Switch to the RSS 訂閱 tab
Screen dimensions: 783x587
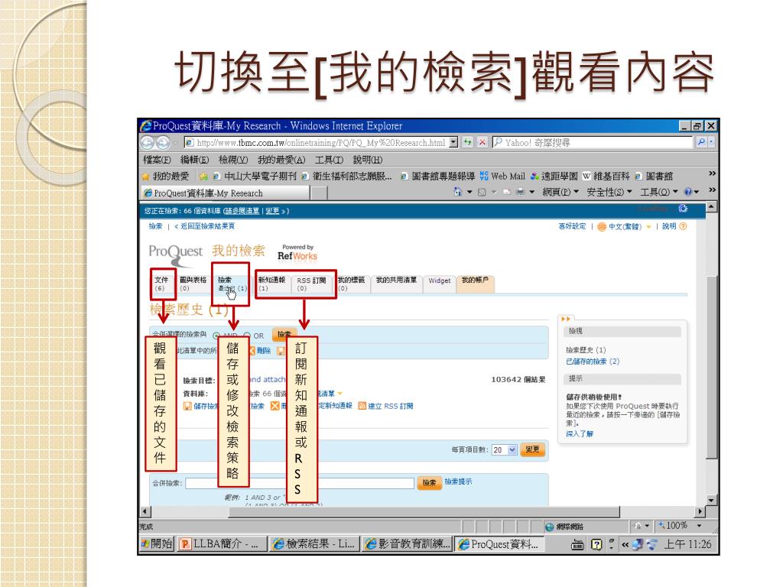tap(312, 284)
